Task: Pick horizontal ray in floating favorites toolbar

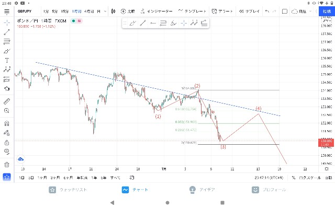Action: click(x=153, y=23)
